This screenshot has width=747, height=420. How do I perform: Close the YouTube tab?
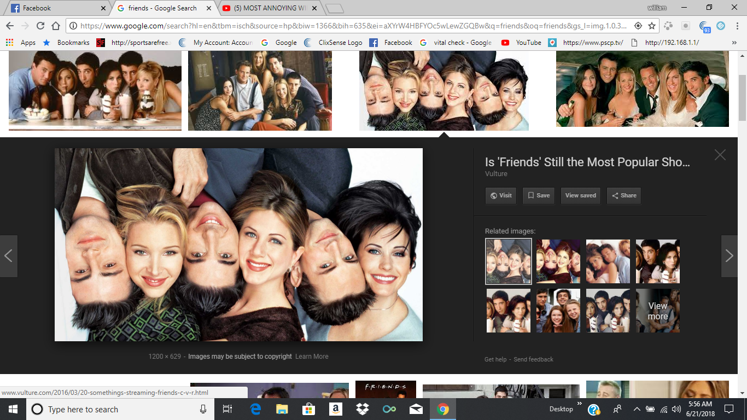pos(314,8)
